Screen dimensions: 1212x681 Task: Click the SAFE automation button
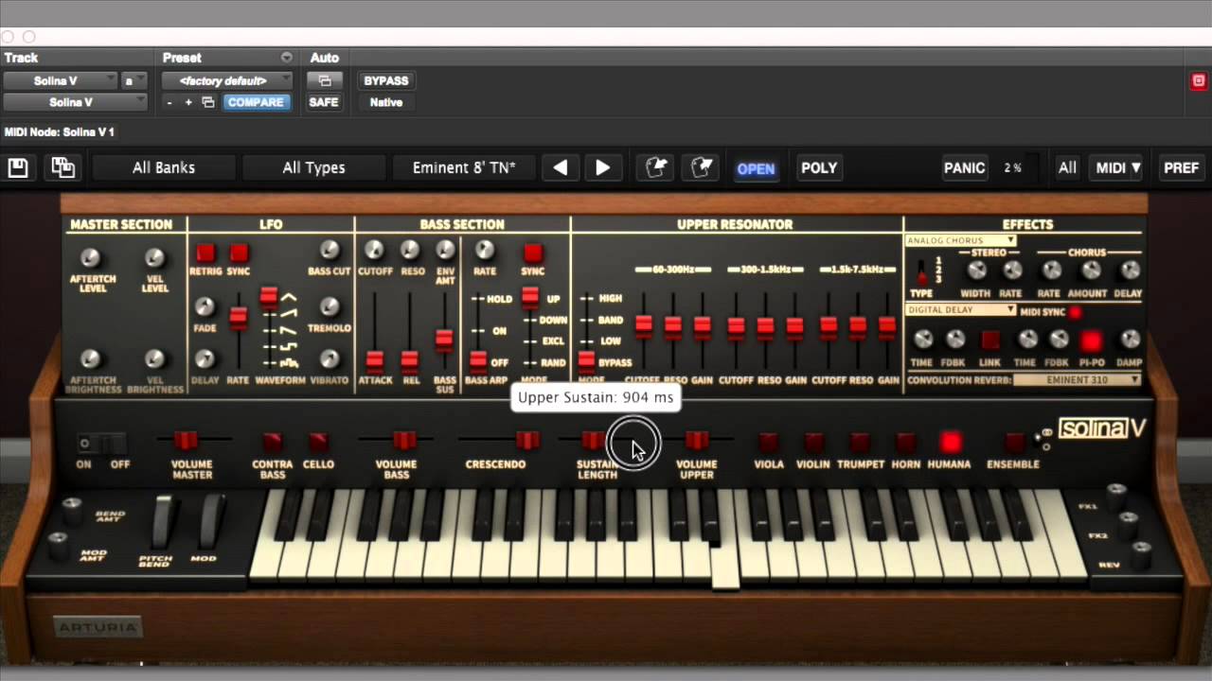(x=324, y=102)
